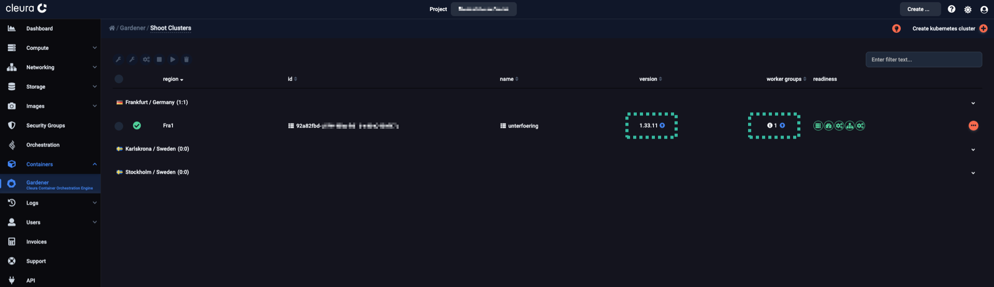The image size is (994, 287).
Task: Click the network hierarchy readiness icon
Action: (x=850, y=126)
